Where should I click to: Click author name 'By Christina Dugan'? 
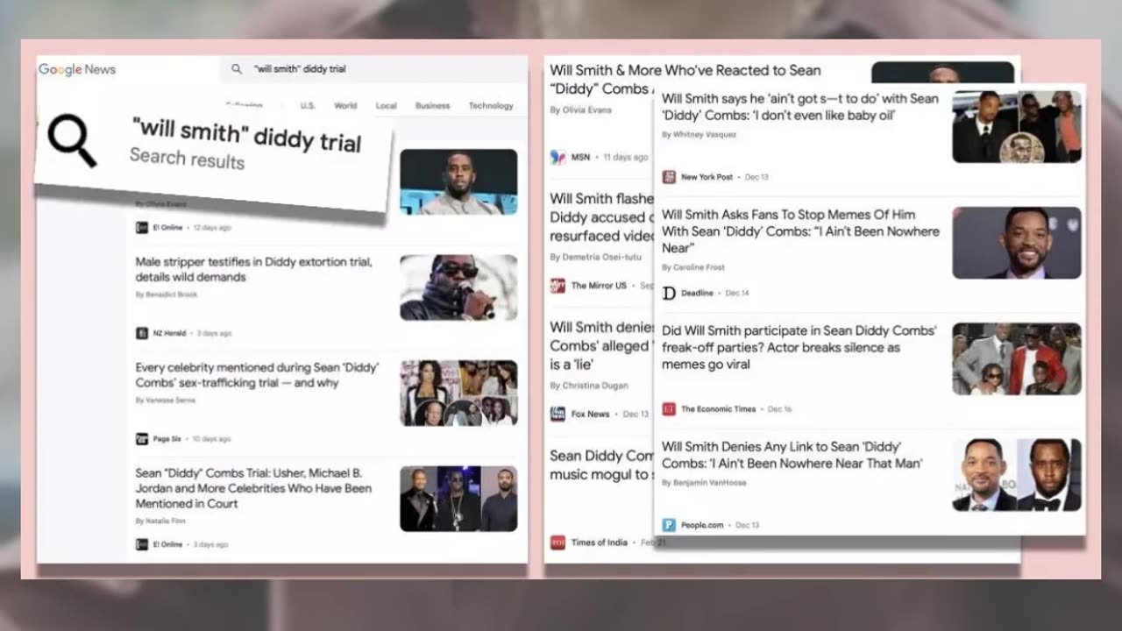588,386
